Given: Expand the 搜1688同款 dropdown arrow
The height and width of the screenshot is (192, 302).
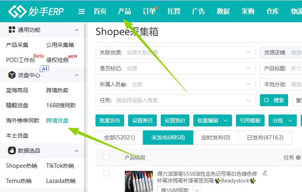Looking at the screenshot, I should (197, 190).
